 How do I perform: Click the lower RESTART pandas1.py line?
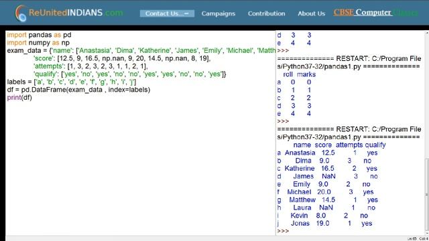click(349, 133)
